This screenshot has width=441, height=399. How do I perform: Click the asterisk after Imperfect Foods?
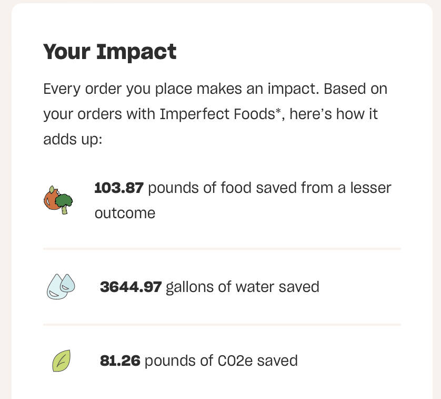pos(278,111)
